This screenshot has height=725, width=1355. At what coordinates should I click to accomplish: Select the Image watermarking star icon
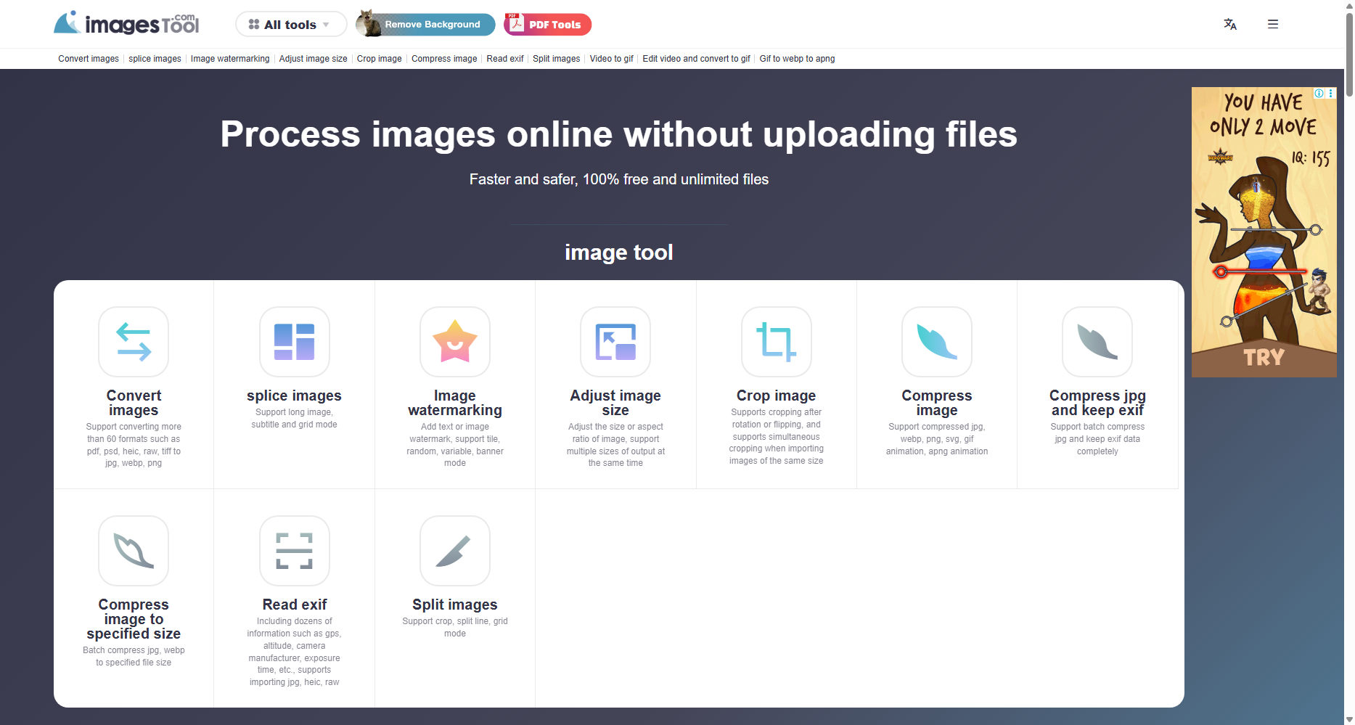455,342
